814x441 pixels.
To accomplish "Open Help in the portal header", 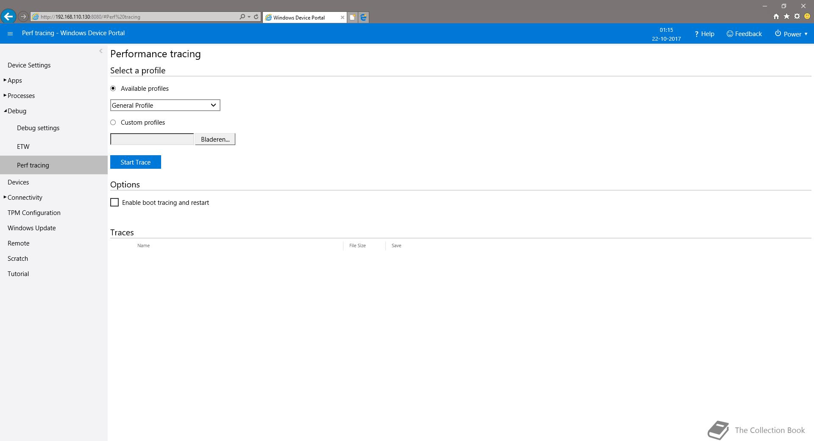I will [704, 34].
